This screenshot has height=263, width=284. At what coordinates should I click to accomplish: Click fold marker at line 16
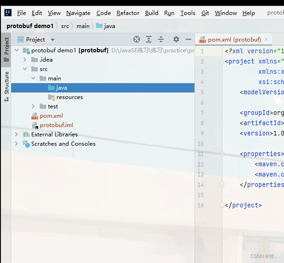(222, 205)
